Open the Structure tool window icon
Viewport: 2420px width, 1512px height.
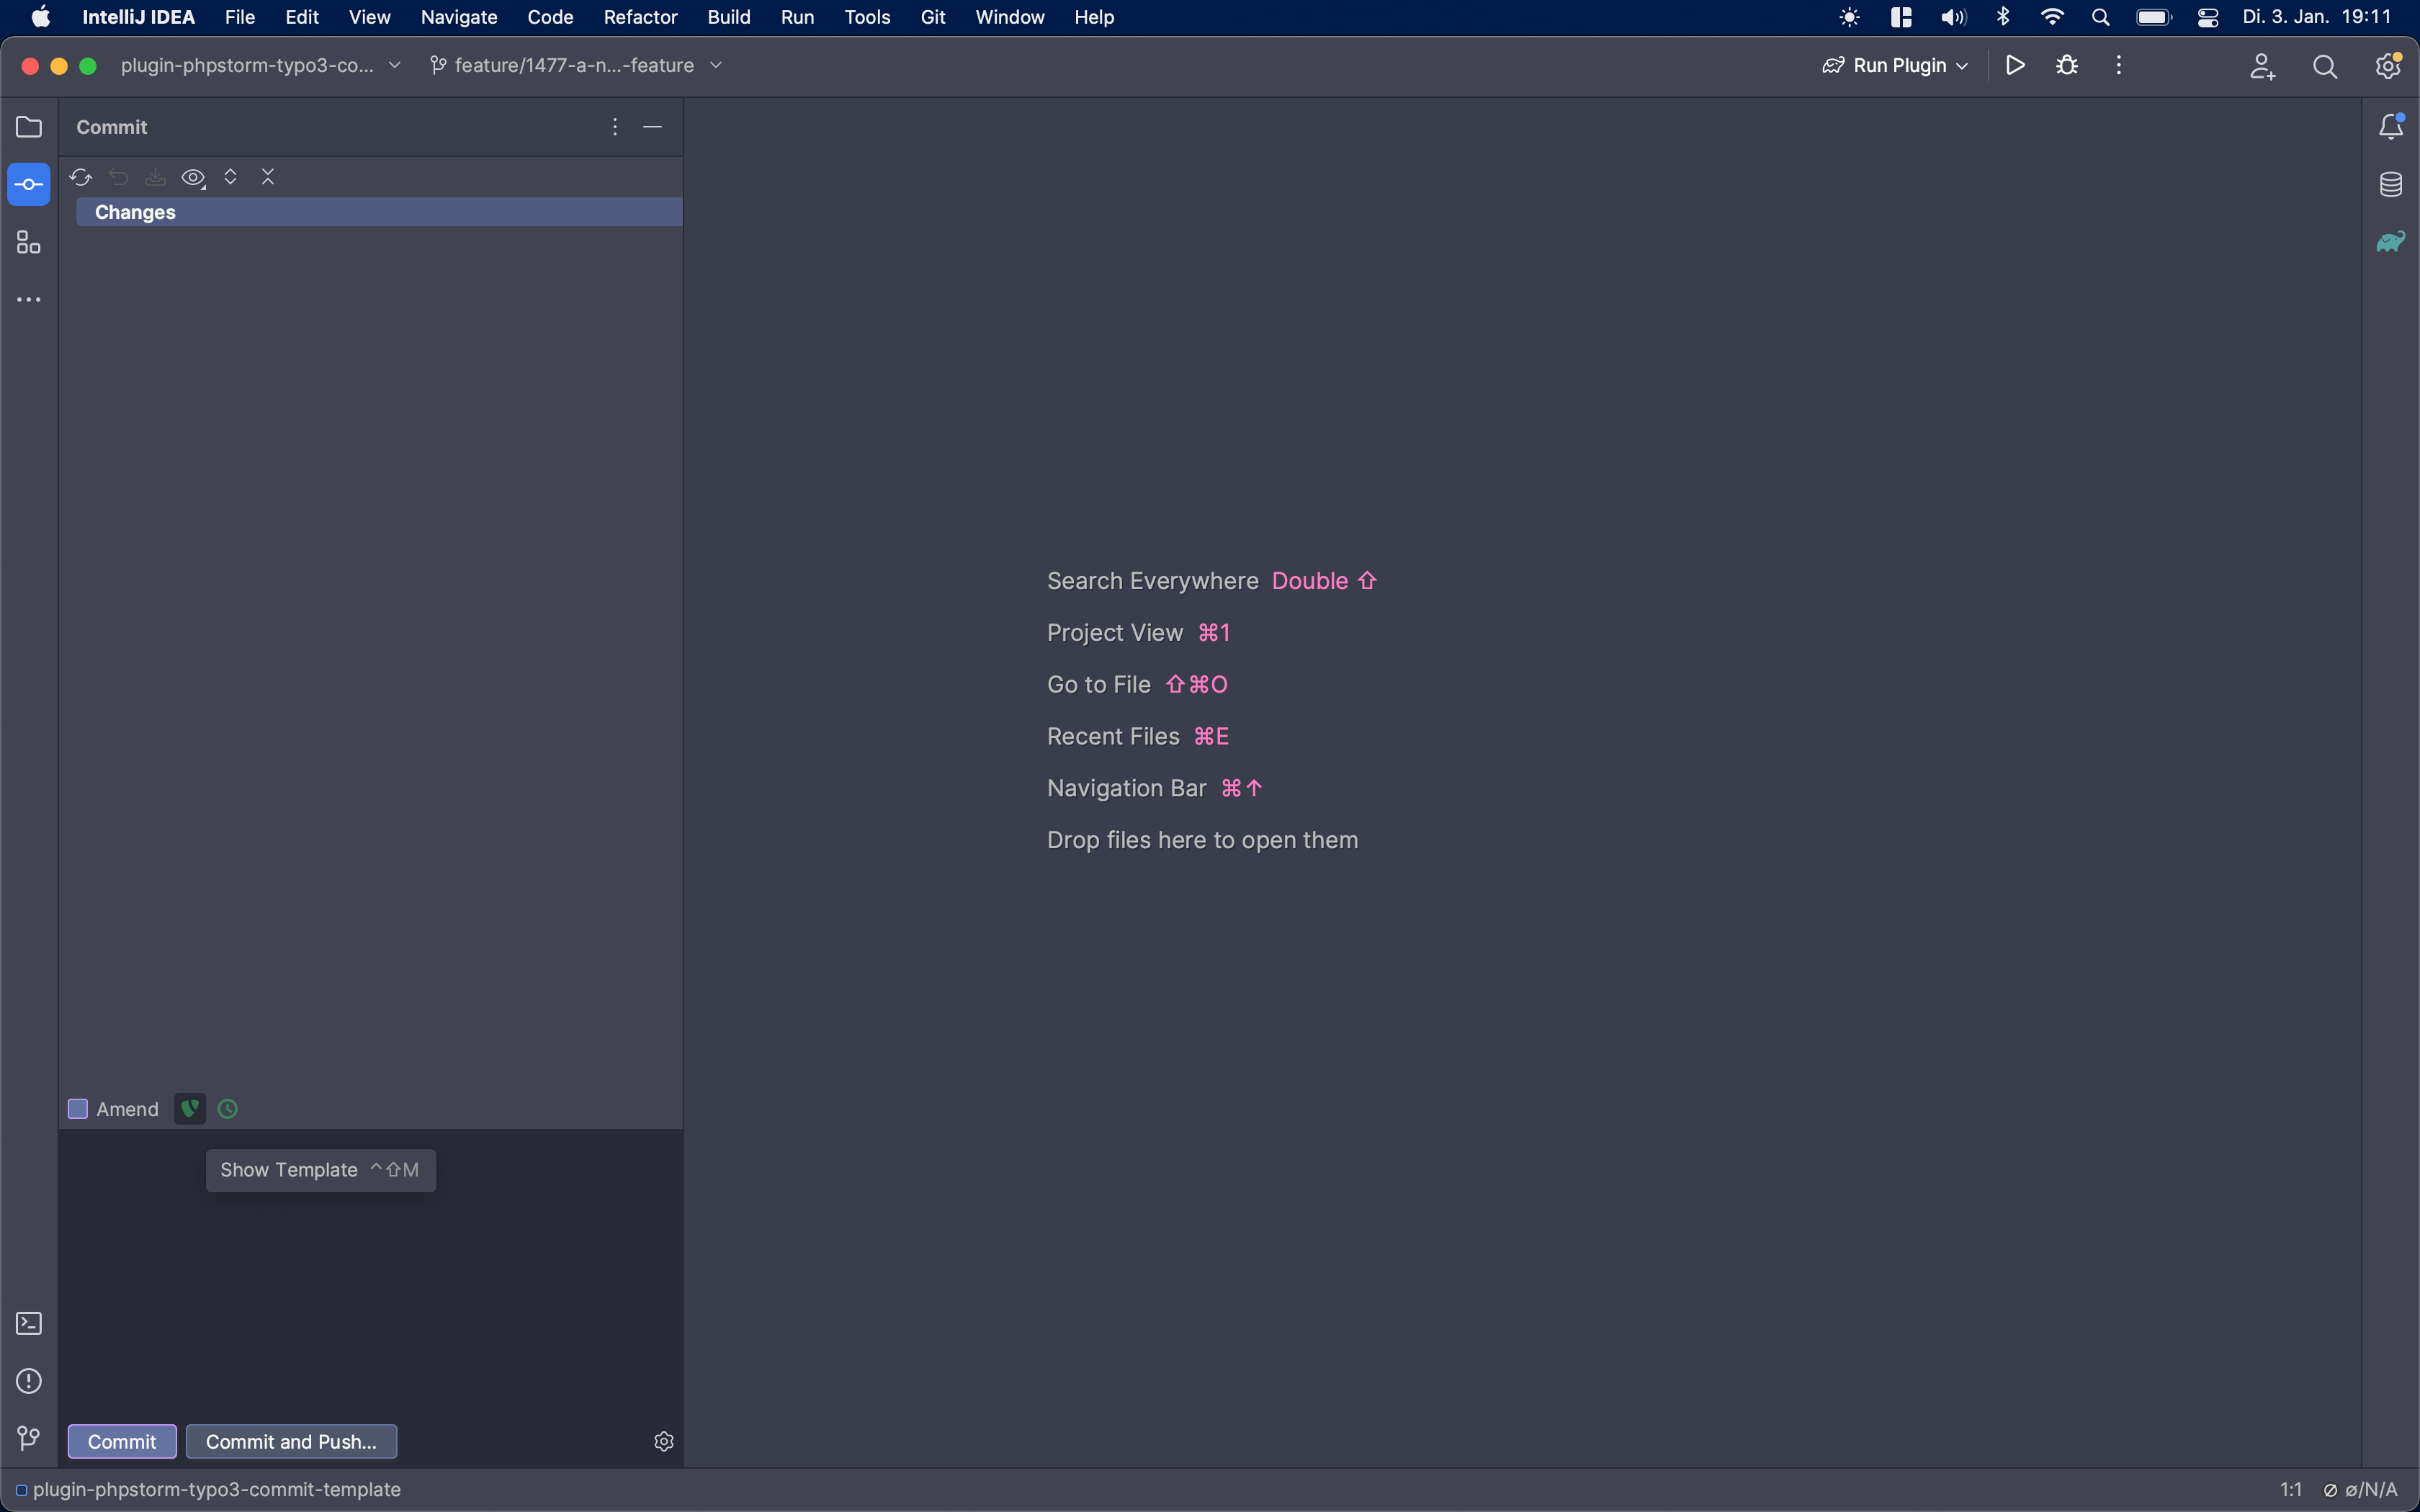[29, 242]
